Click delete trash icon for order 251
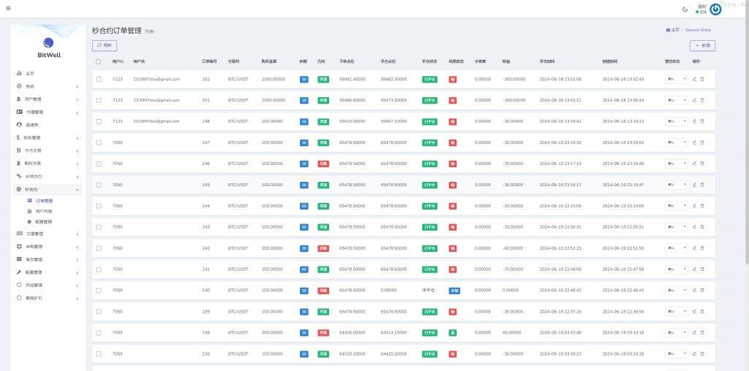The height and width of the screenshot is (371, 749). [x=702, y=100]
